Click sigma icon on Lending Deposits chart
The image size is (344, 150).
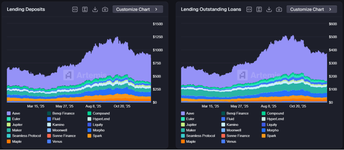coord(85,9)
